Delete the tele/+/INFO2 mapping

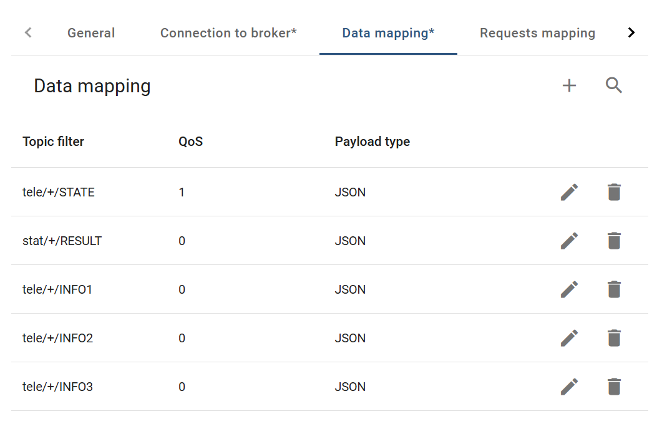[614, 338]
